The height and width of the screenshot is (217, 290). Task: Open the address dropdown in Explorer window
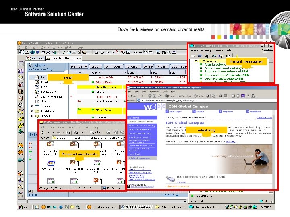pyautogui.click(x=124, y=138)
